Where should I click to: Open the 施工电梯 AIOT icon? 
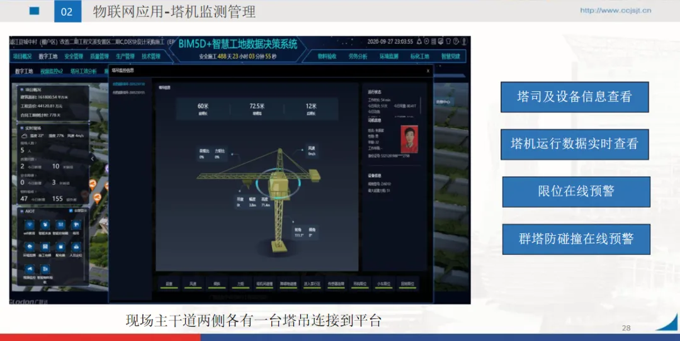[45, 247]
